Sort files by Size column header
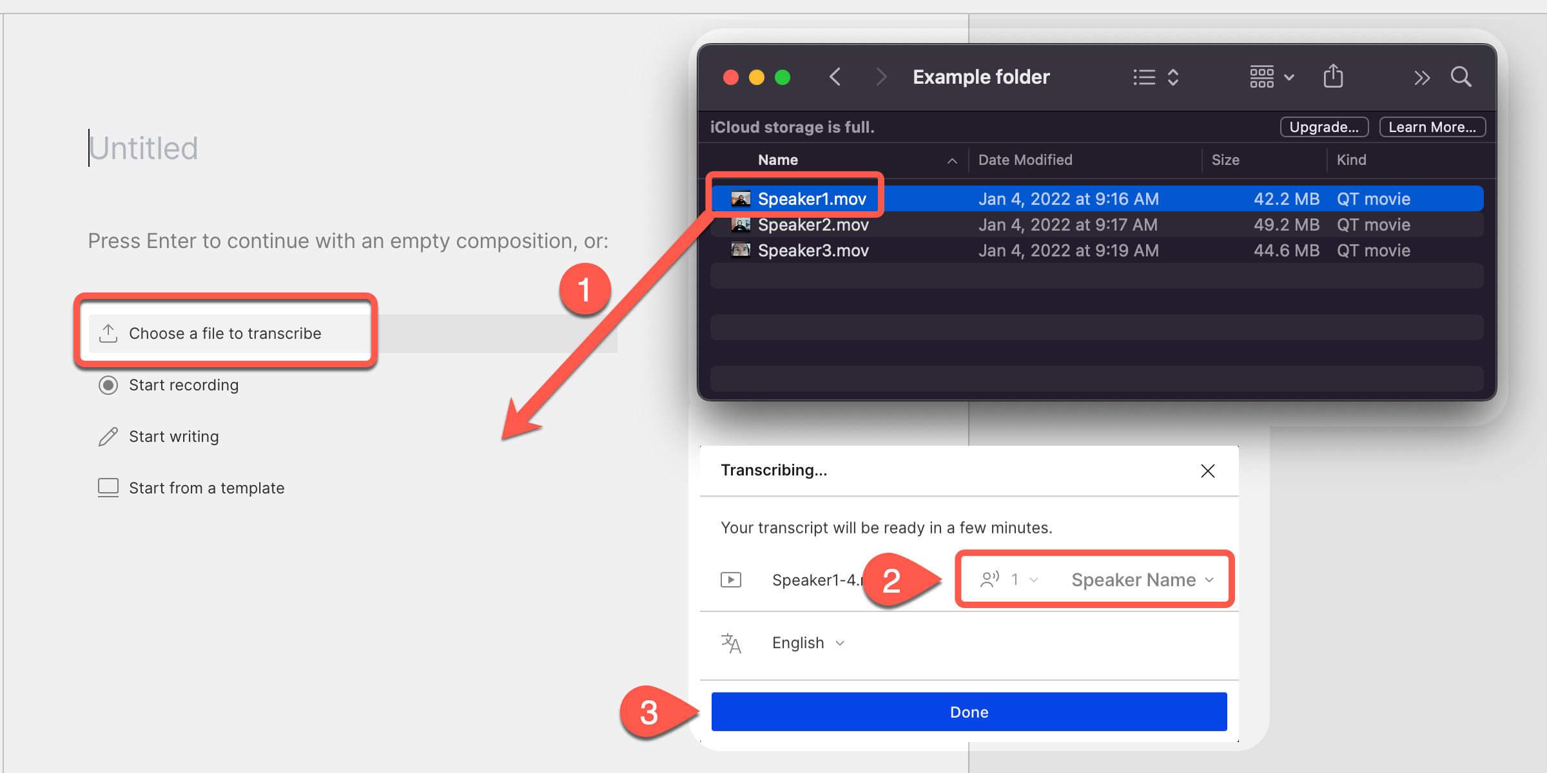Screen dimensions: 1547x773 pos(1225,160)
